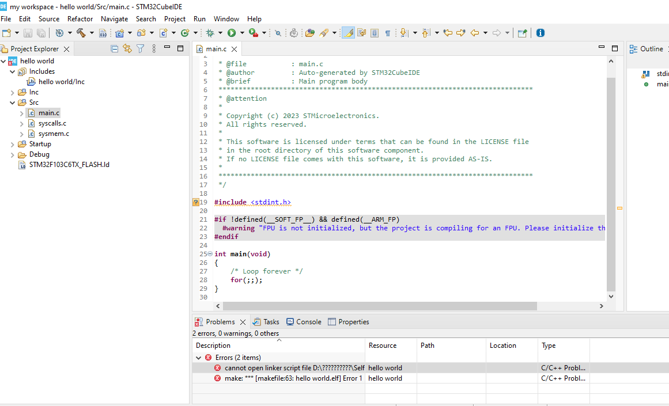This screenshot has height=406, width=669.
Task: Open dropdown arrow beside Build hammer
Action: [x=91, y=33]
